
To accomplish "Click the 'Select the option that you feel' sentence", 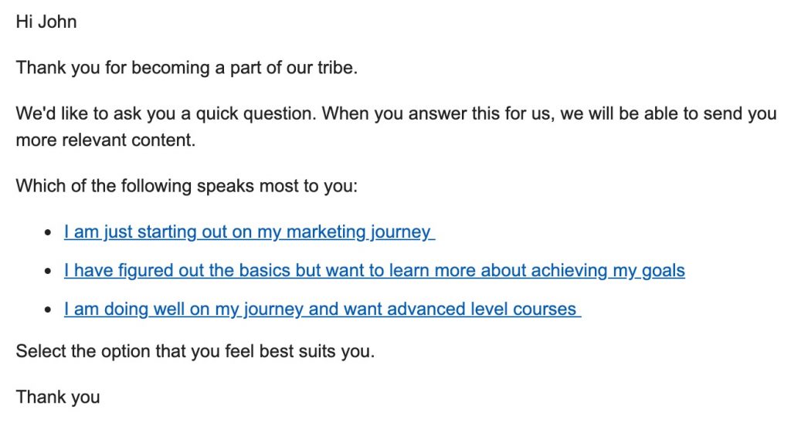I will (x=195, y=351).
